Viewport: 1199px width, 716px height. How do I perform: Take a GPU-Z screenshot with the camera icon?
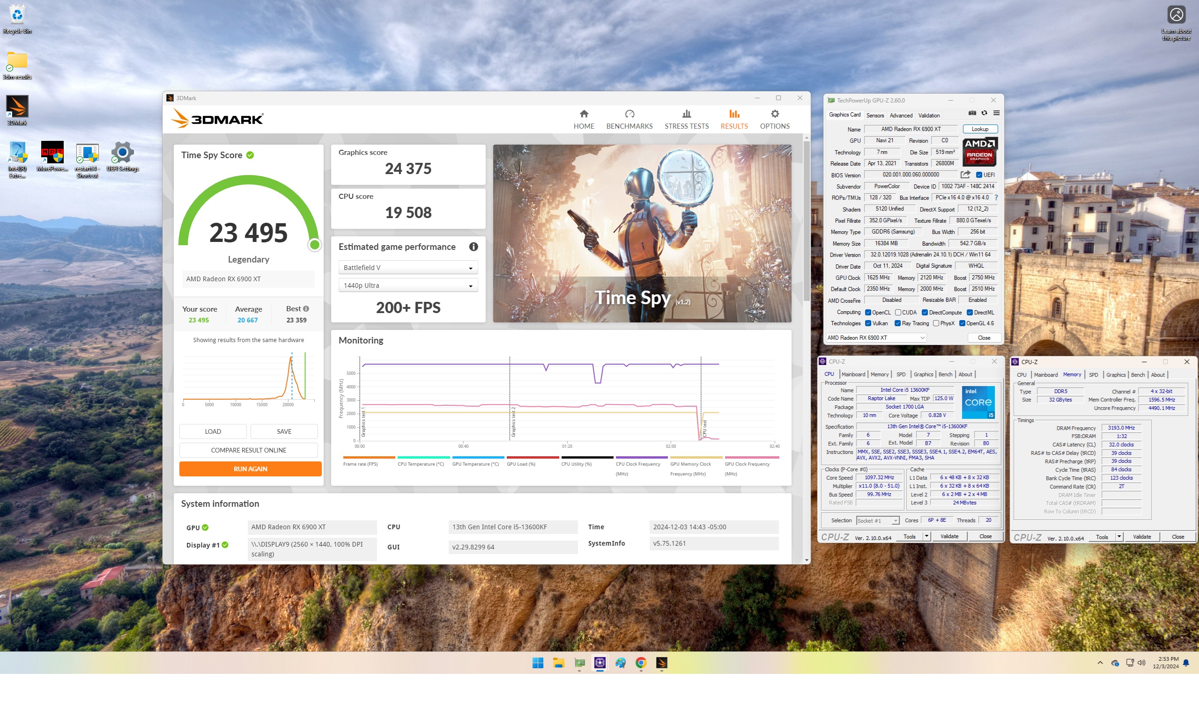tap(972, 113)
